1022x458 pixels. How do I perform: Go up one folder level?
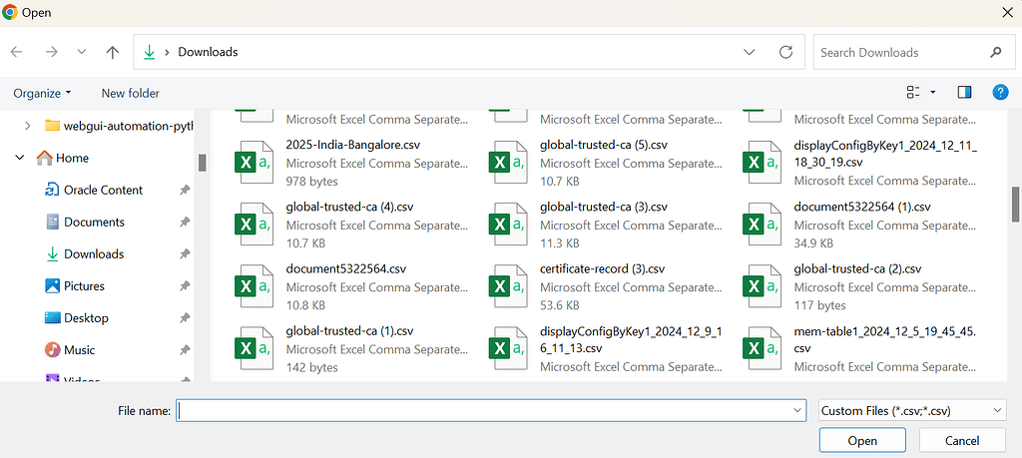(112, 52)
